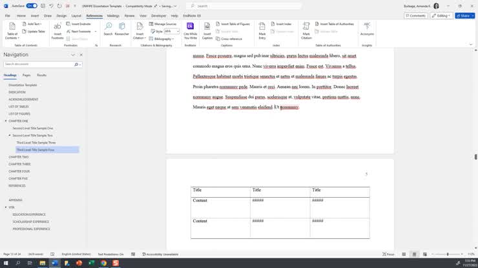Image resolution: width=478 pixels, height=268 pixels.
Task: Open Insert Citation menu
Action: pos(140,31)
